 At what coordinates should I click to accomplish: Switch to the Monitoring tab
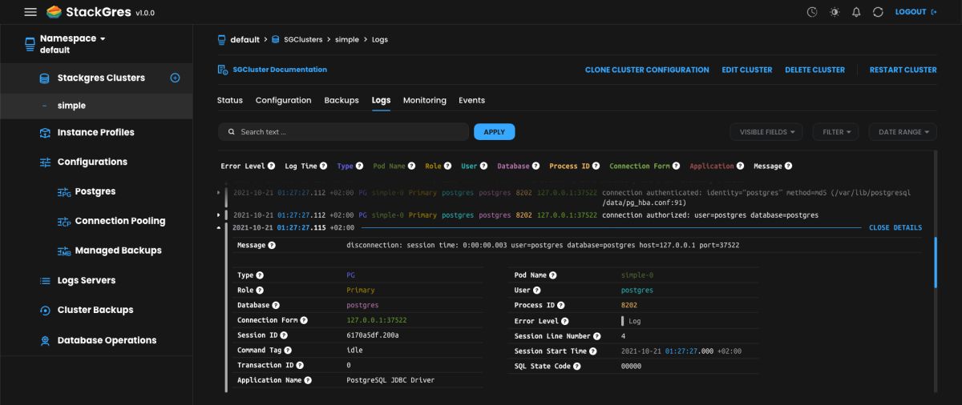pyautogui.click(x=425, y=100)
